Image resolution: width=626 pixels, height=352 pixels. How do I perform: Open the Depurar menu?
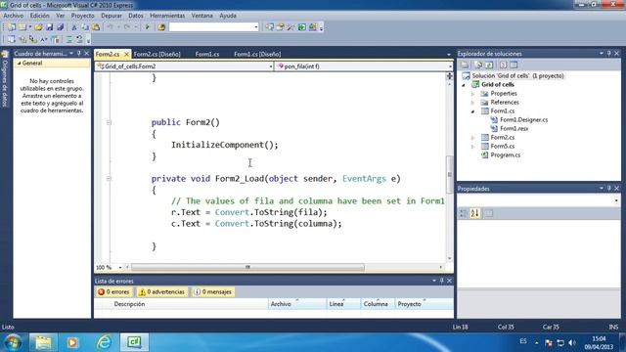coord(112,16)
